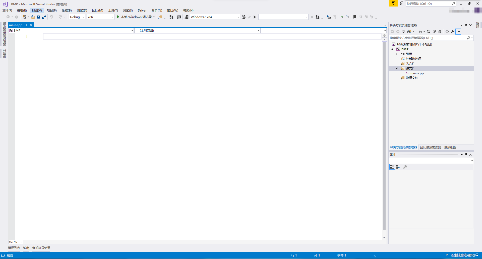Toggle the pin on the Properties (属性) panel

pos(466,155)
